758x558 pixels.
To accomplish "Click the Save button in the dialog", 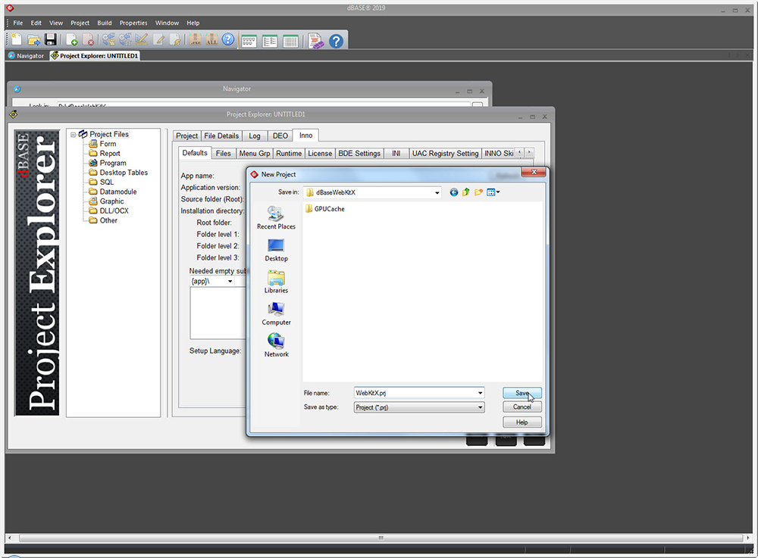I will 522,393.
